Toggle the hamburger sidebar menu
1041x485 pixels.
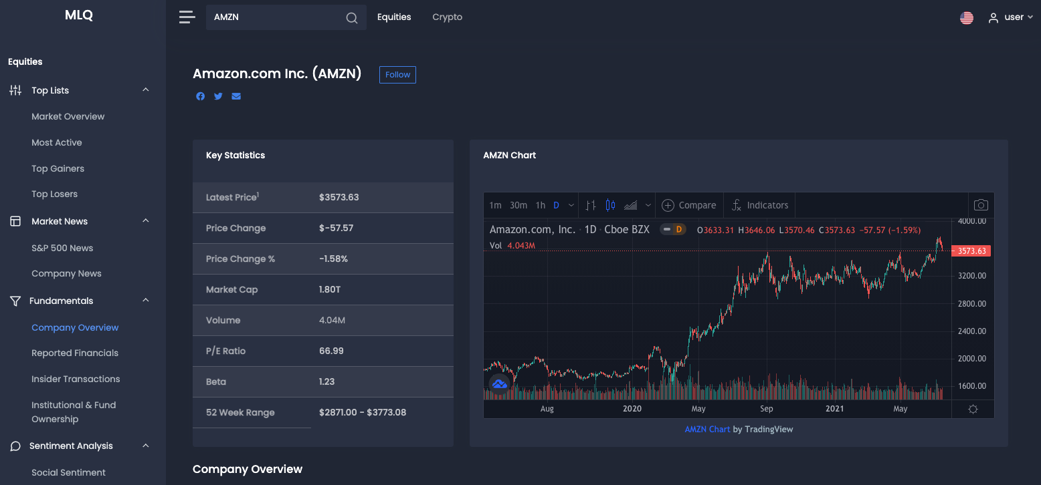pyautogui.click(x=187, y=17)
